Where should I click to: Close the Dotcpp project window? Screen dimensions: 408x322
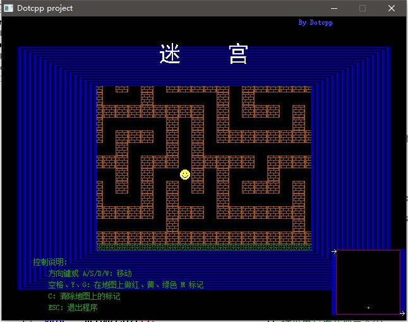pyautogui.click(x=392, y=8)
